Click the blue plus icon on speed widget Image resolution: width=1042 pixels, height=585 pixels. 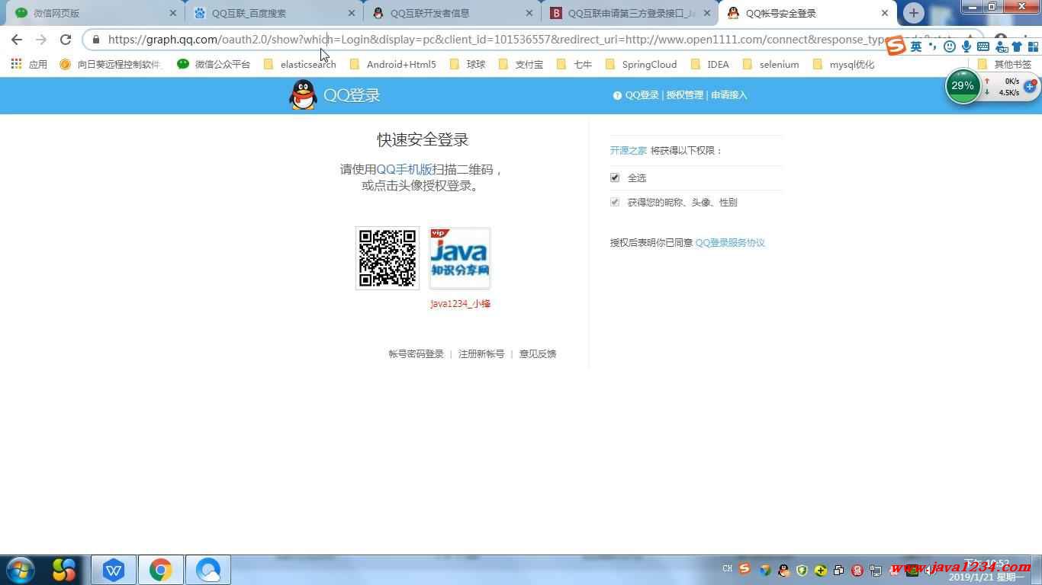(1030, 86)
